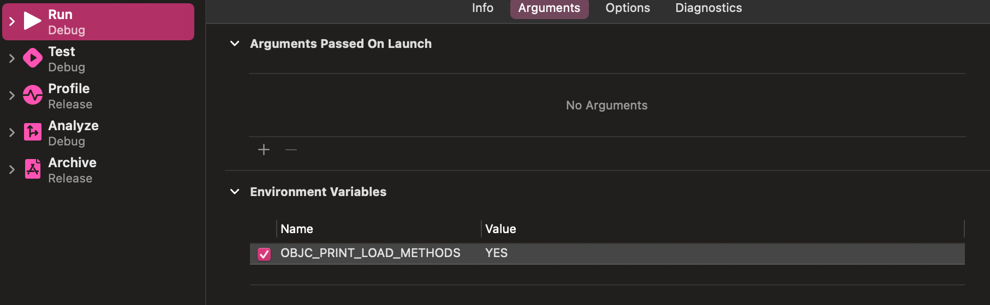Expand the Run Debug action chevron
990x305 pixels.
coord(12,21)
